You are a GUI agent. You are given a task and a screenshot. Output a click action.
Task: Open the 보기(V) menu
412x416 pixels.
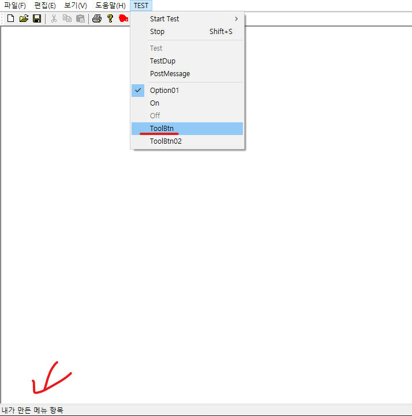point(76,6)
